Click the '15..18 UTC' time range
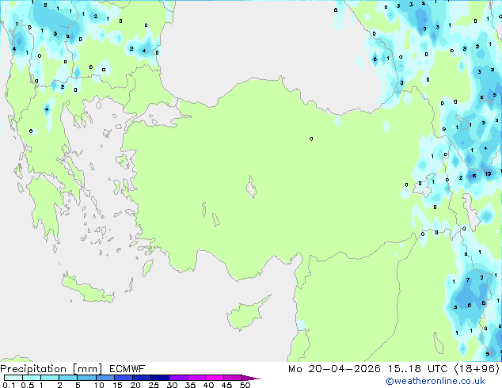This screenshot has width=502, height=388. tap(418, 369)
